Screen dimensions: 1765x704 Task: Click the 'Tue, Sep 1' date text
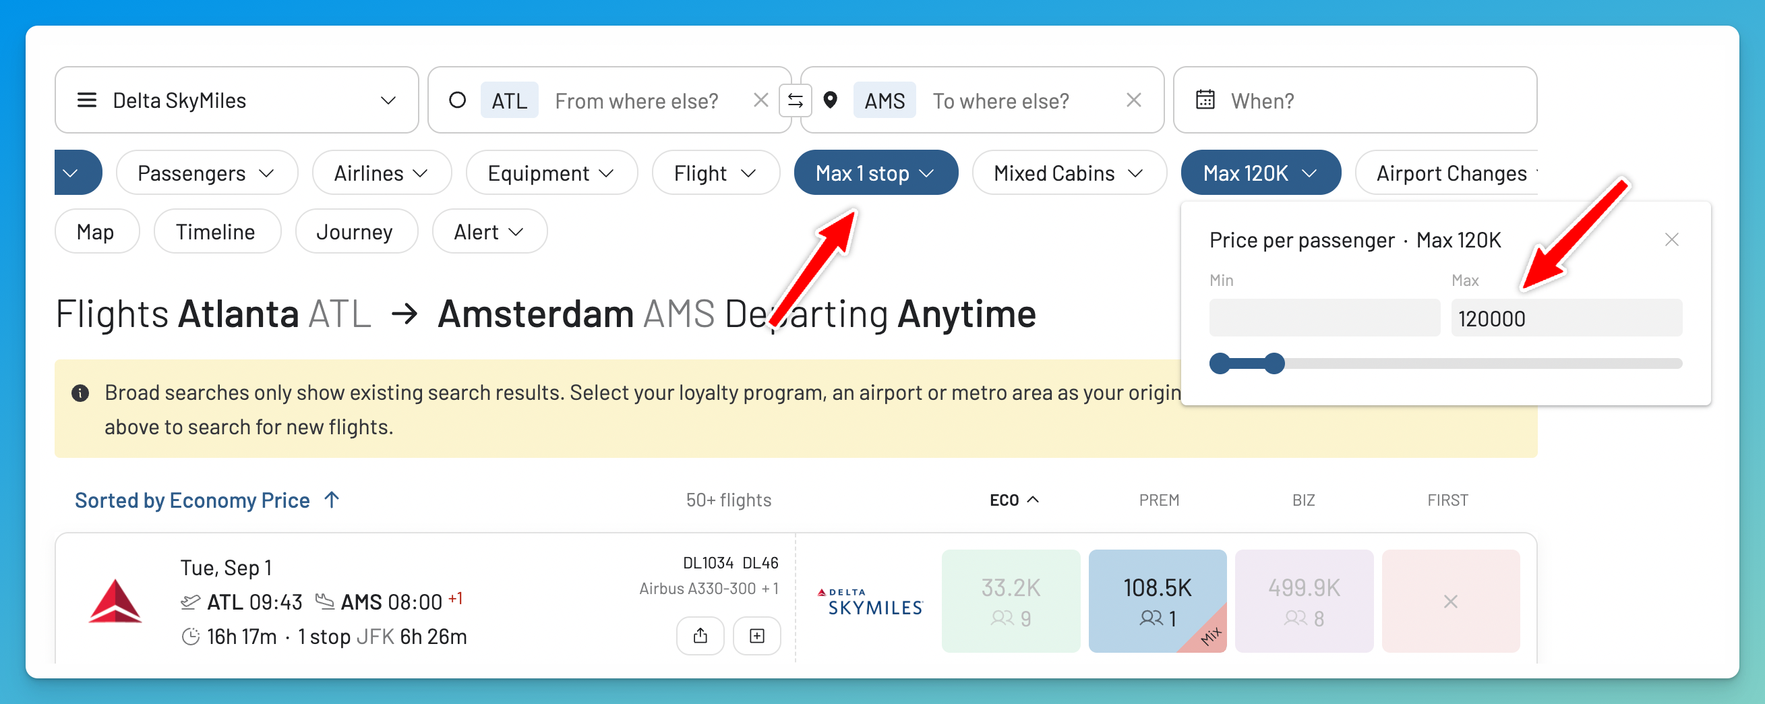tap(226, 567)
